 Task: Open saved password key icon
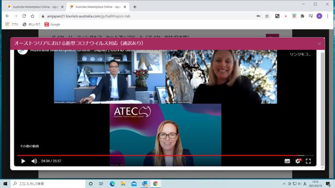point(258,16)
